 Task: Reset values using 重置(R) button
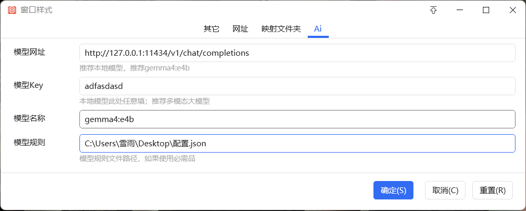[492, 190]
